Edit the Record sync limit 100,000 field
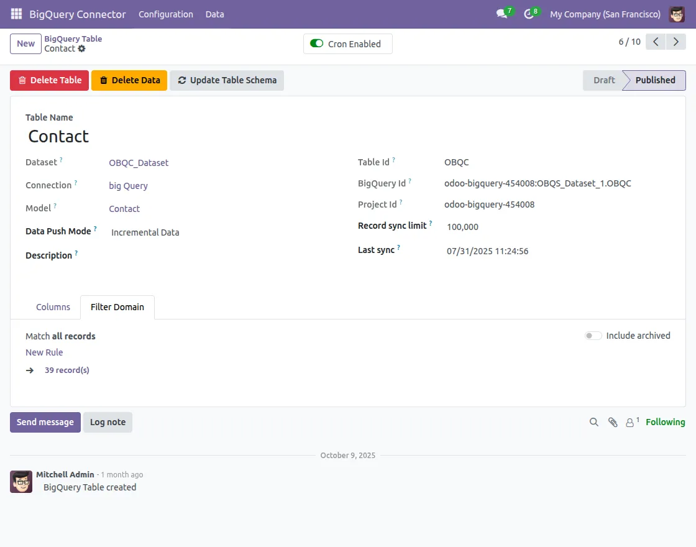Screen dimensions: 696x547 tap(557, 227)
